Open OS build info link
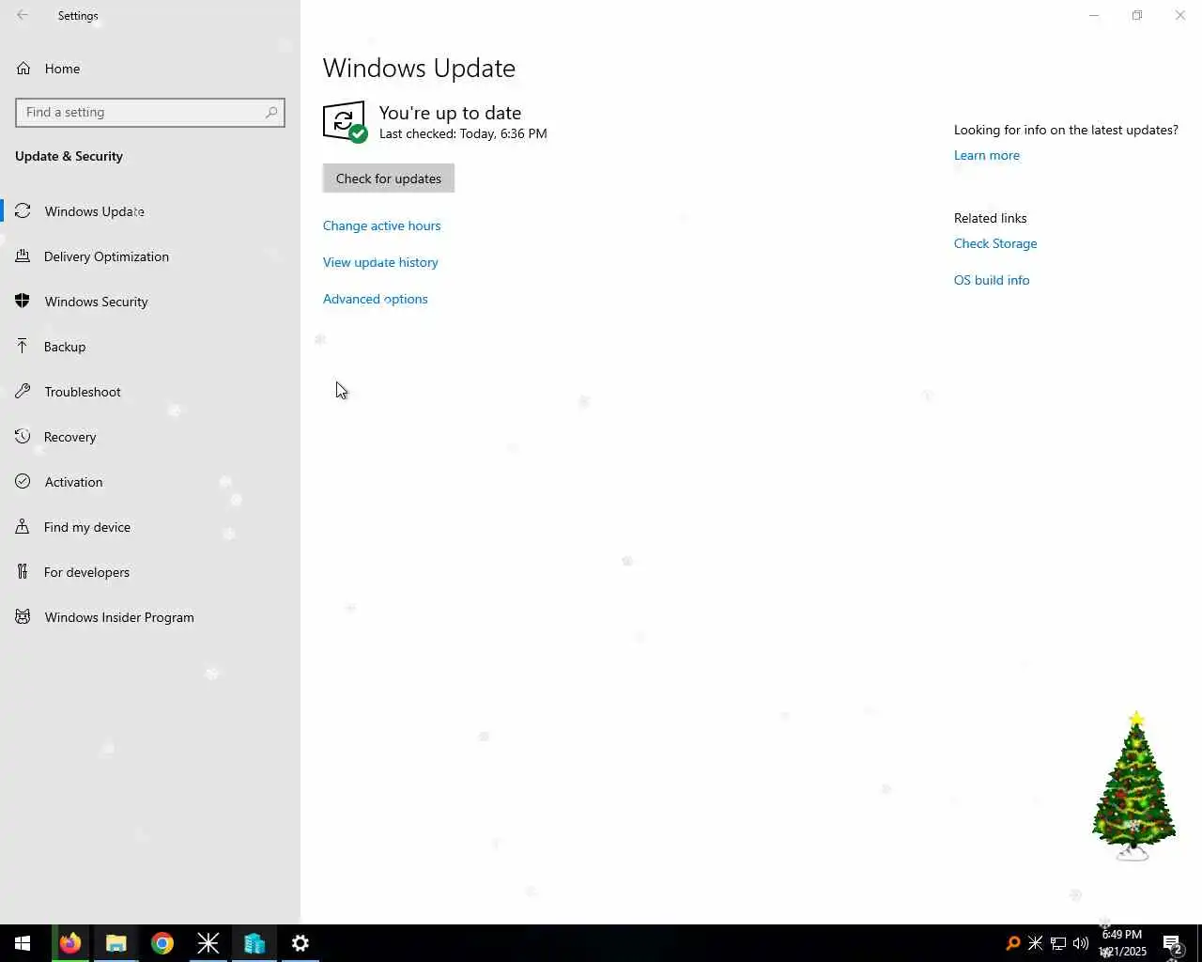 click(992, 280)
